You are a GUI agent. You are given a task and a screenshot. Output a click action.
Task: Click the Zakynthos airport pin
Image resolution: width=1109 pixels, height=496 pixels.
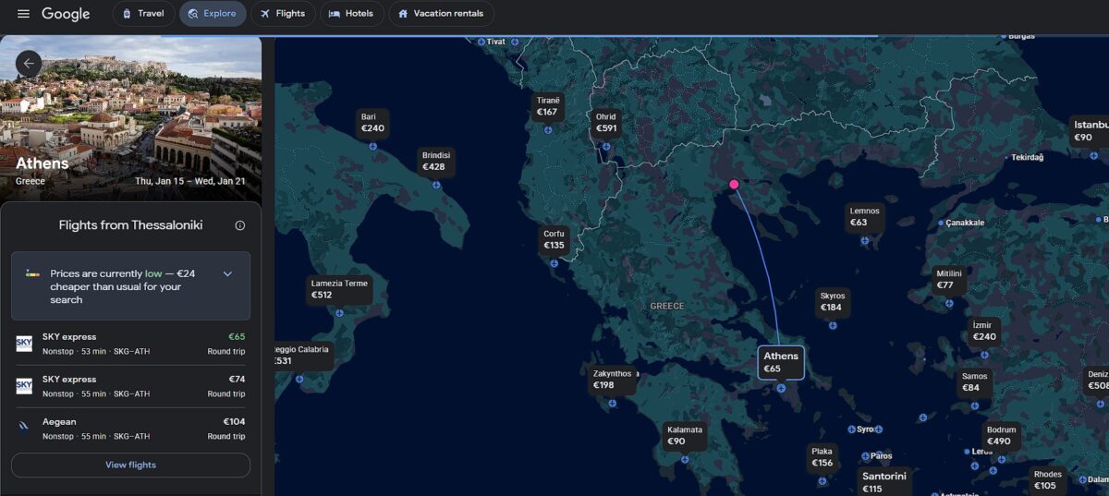click(x=612, y=404)
